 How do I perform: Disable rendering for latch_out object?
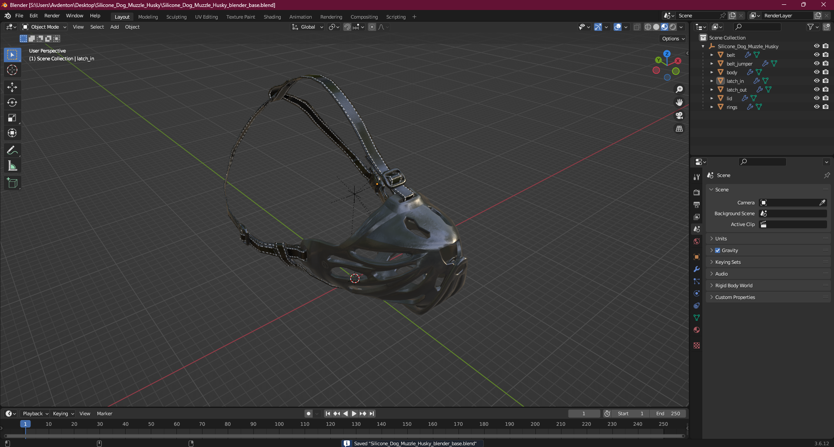point(825,89)
